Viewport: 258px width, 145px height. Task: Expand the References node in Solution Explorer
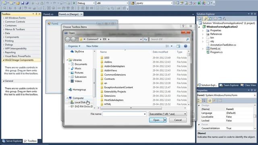coord(203,34)
